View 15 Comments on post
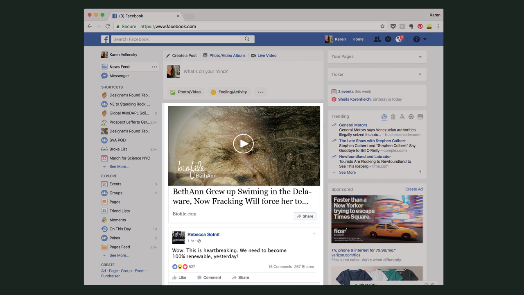This screenshot has height=295, width=524. (280, 267)
